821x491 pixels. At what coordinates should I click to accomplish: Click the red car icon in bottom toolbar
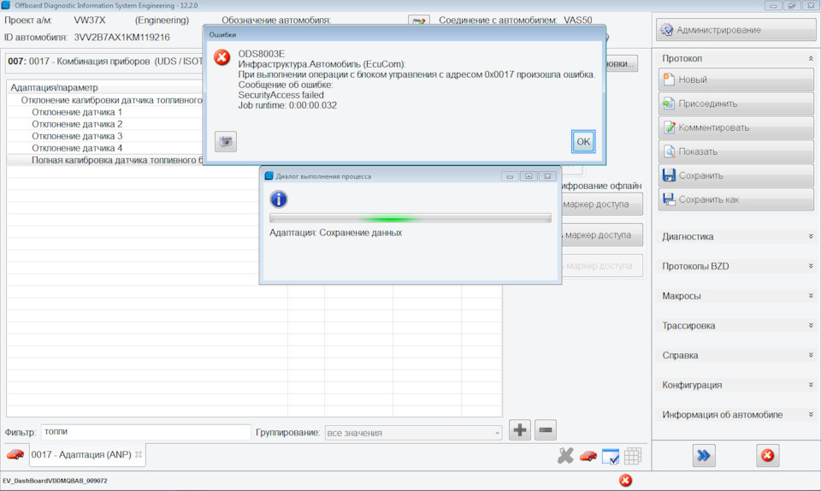tap(588, 456)
